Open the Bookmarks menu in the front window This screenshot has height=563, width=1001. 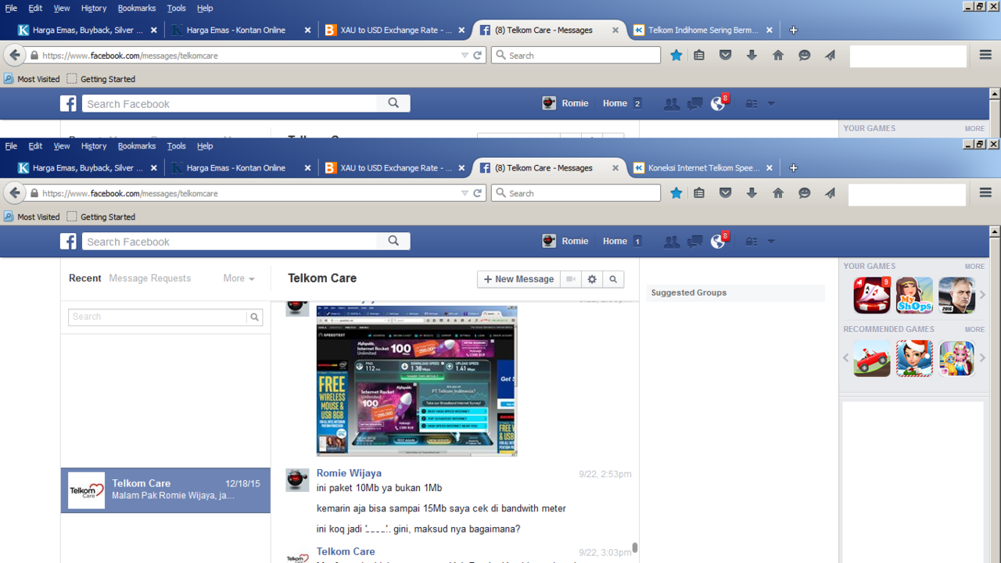pyautogui.click(x=137, y=146)
